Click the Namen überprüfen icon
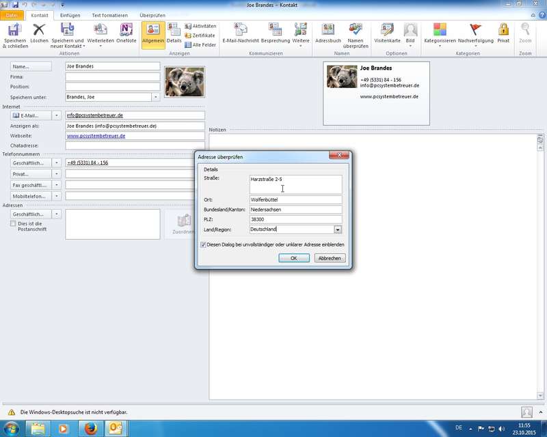This screenshot has height=437, width=547. pos(356,30)
